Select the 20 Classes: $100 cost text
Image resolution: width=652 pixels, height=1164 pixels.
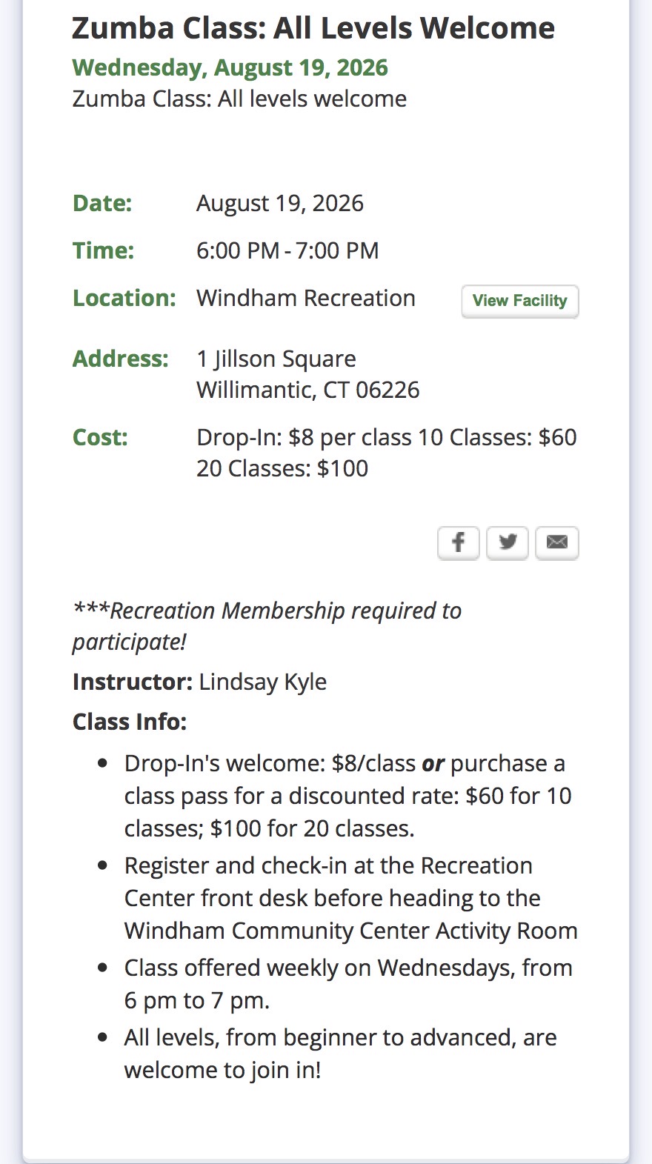point(282,468)
